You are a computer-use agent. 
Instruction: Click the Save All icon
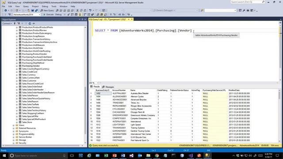pyautogui.click(x=36, y=11)
